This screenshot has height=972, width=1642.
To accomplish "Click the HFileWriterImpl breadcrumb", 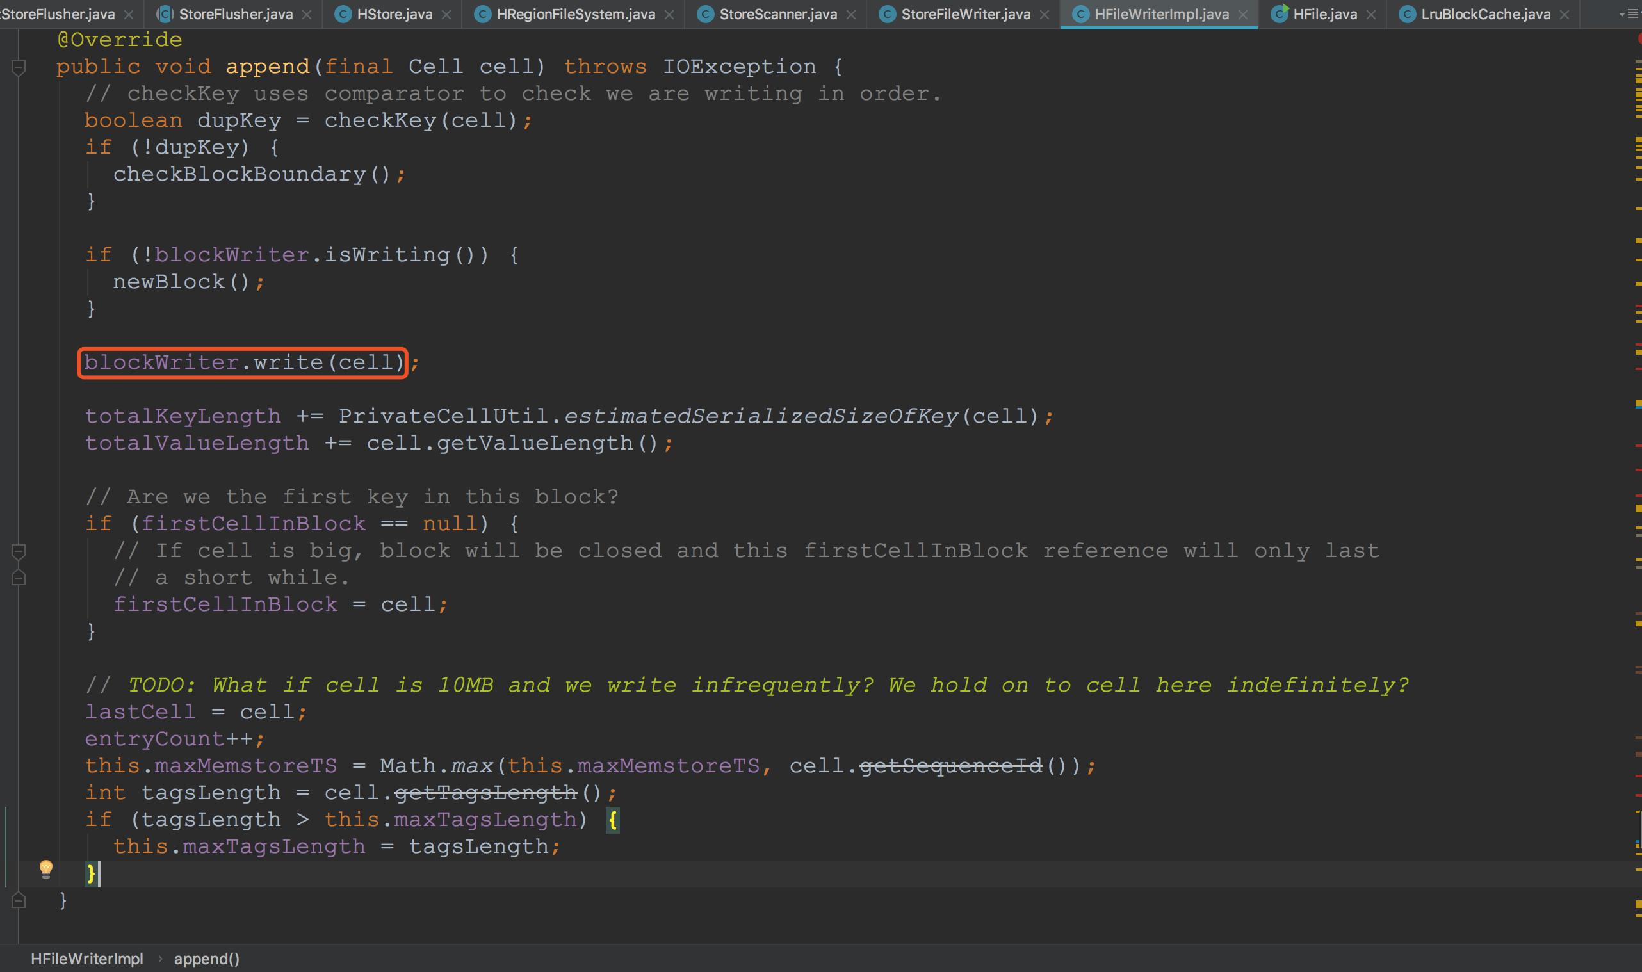I will (x=86, y=959).
